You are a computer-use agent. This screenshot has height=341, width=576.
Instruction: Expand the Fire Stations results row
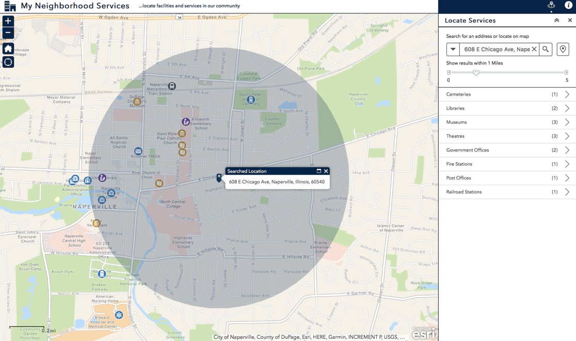(507, 164)
